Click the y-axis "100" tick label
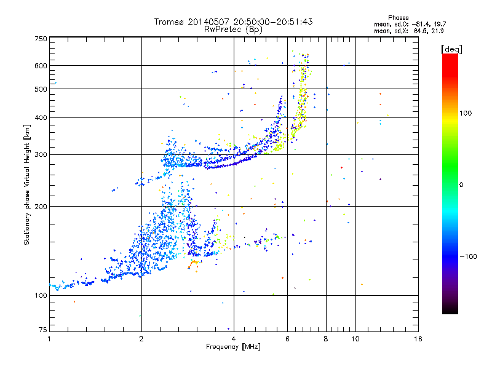Image resolution: width=492 pixels, height=369 pixels. 41,295
